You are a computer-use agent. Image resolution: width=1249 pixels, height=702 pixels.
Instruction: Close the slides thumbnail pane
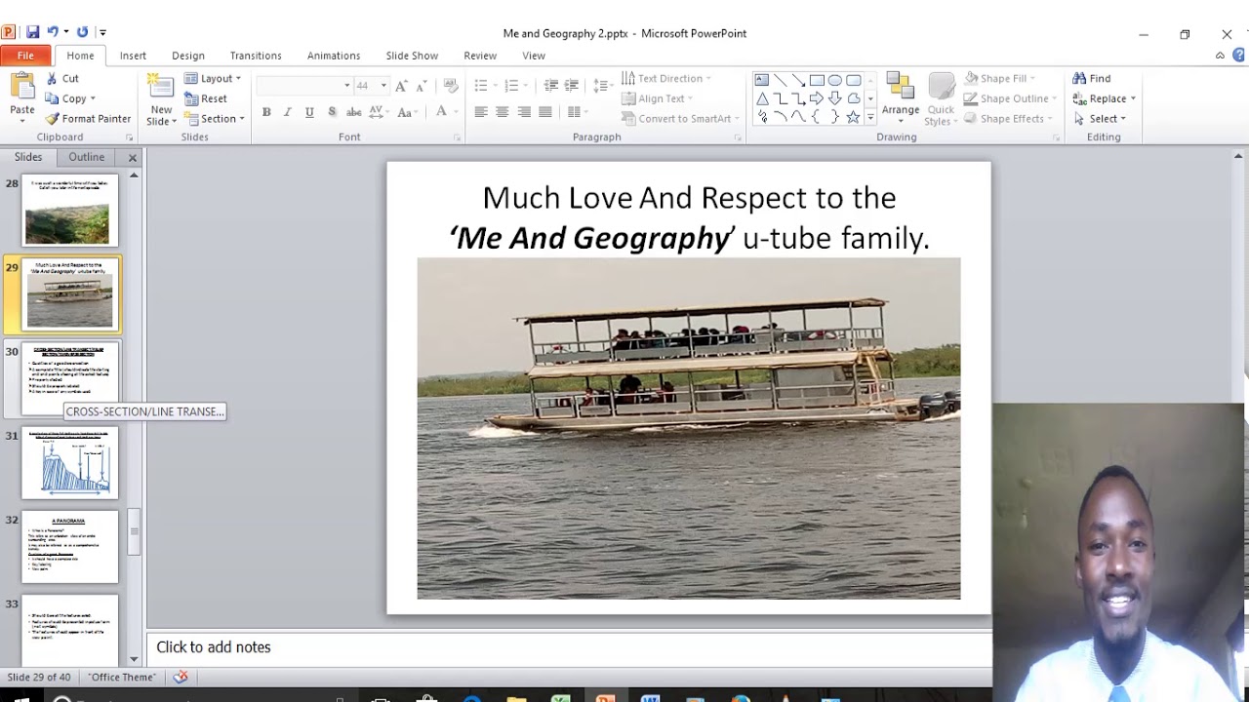coord(133,157)
